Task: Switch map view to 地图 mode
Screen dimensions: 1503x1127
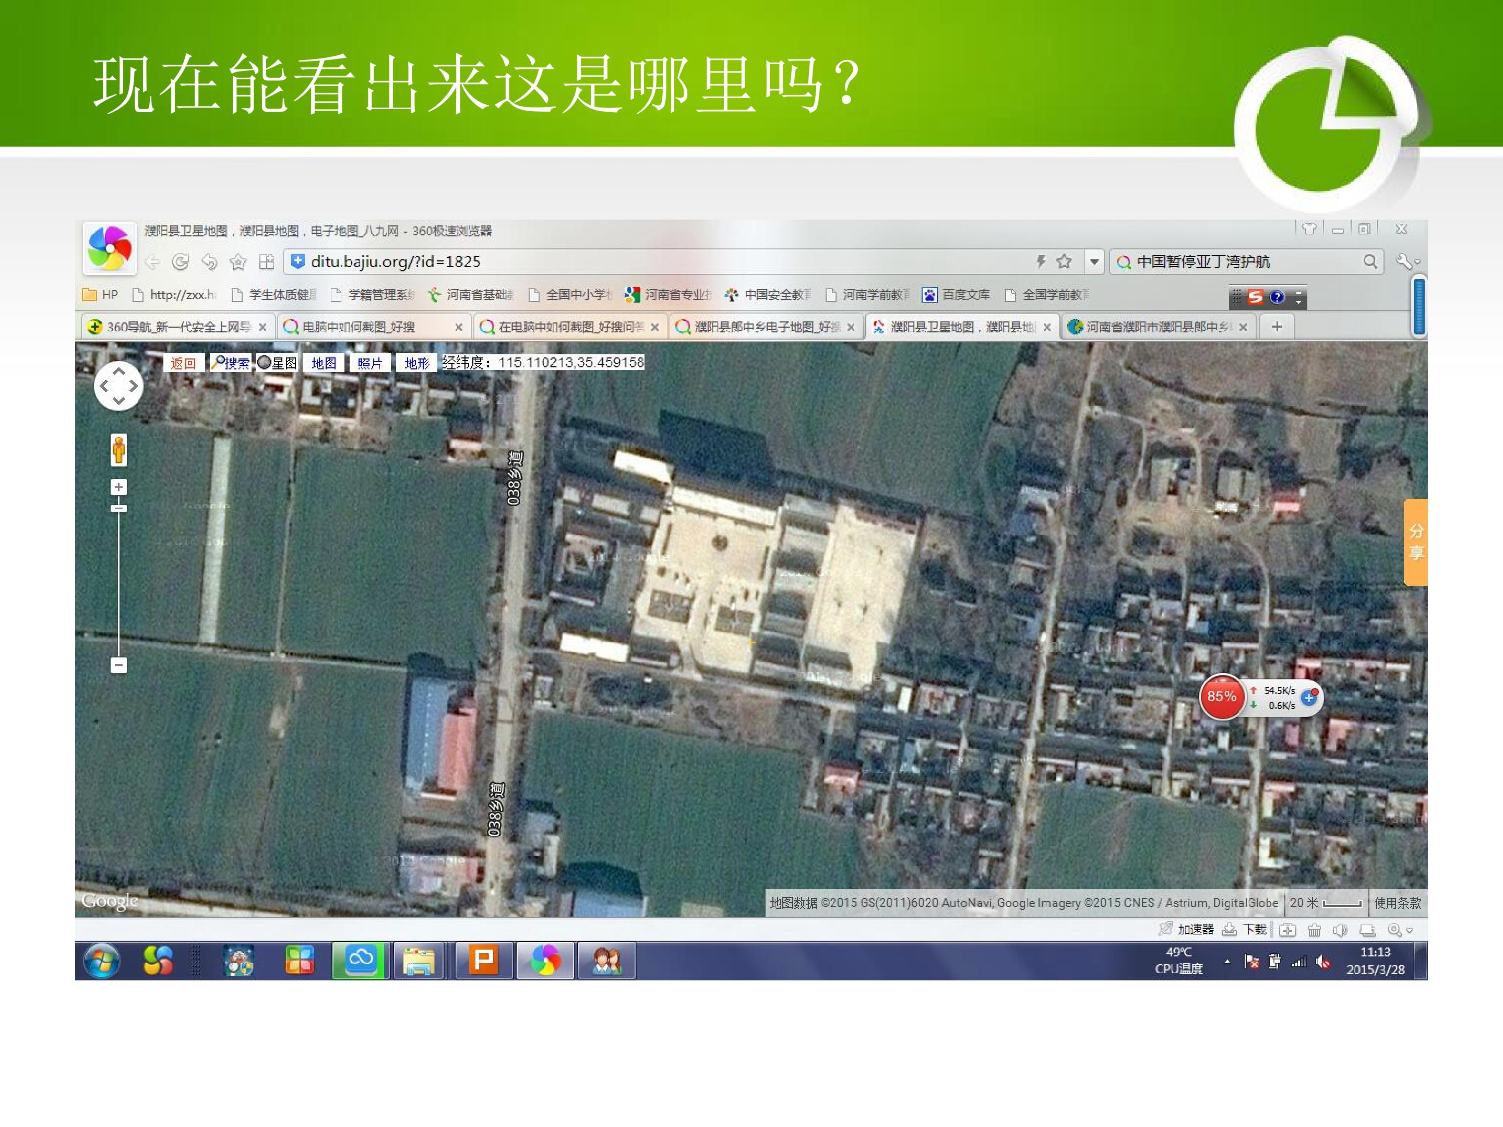Action: click(324, 364)
